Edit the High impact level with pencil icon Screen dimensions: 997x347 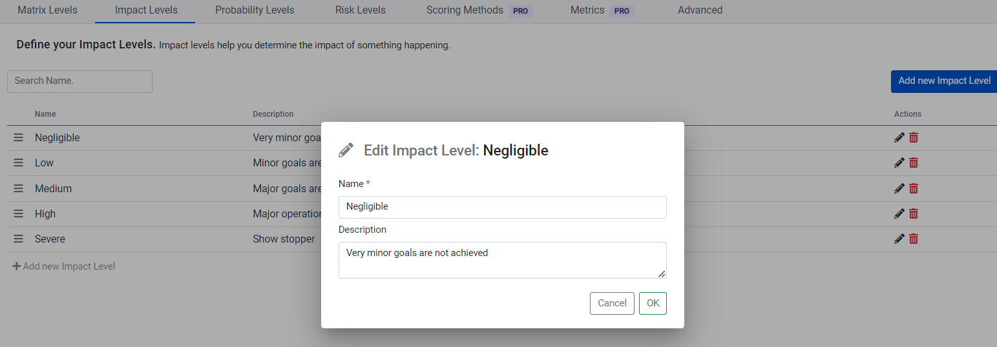pyautogui.click(x=899, y=213)
